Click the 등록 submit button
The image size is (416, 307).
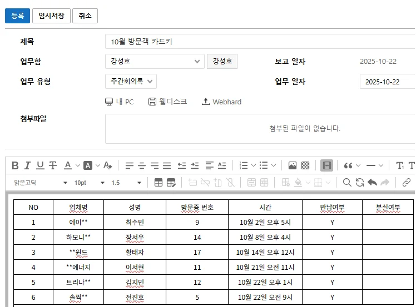point(17,16)
